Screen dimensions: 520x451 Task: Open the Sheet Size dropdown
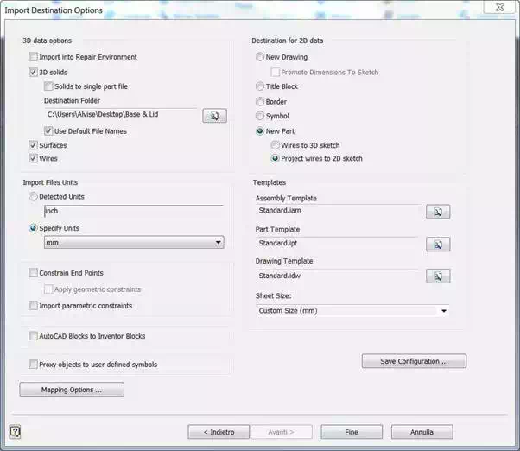[352, 311]
